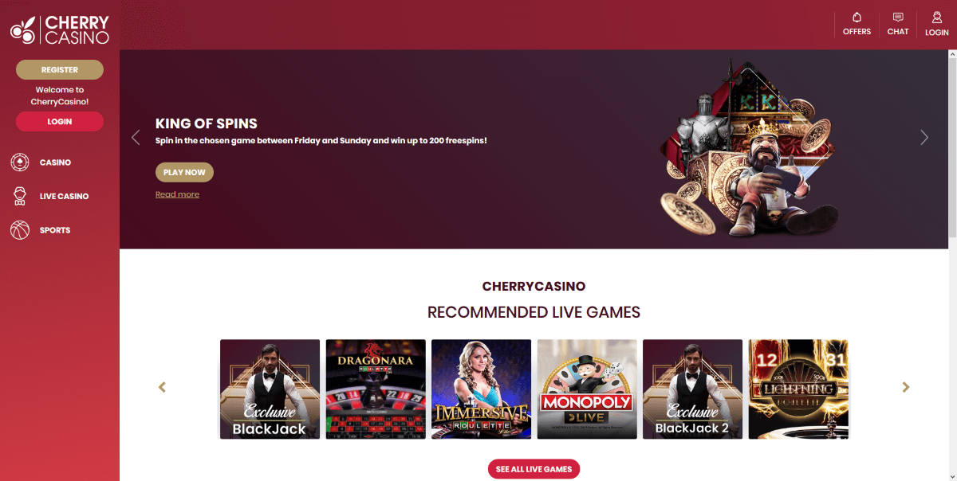
Task: Go to previous banner slide arrow
Action: tap(136, 137)
